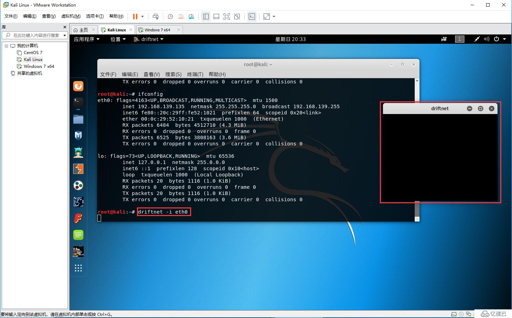Toggle the VMware console view button
This screenshot has height=318, width=512.
point(252,16)
